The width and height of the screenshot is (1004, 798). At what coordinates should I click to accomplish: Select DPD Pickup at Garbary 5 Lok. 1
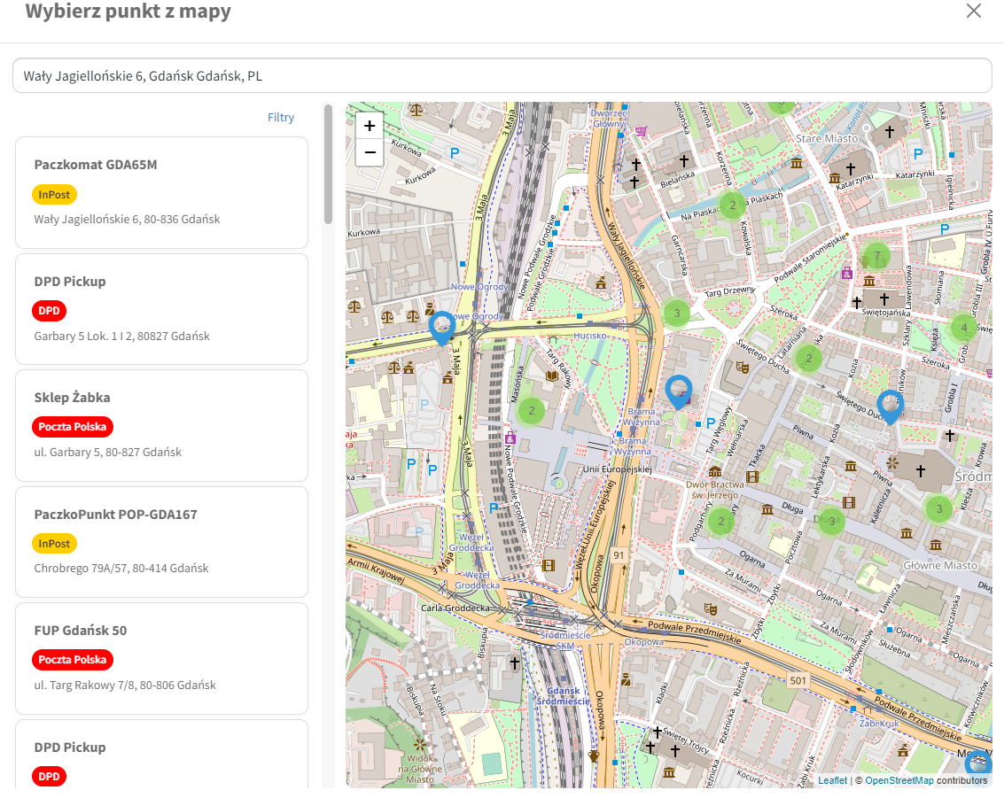161,309
